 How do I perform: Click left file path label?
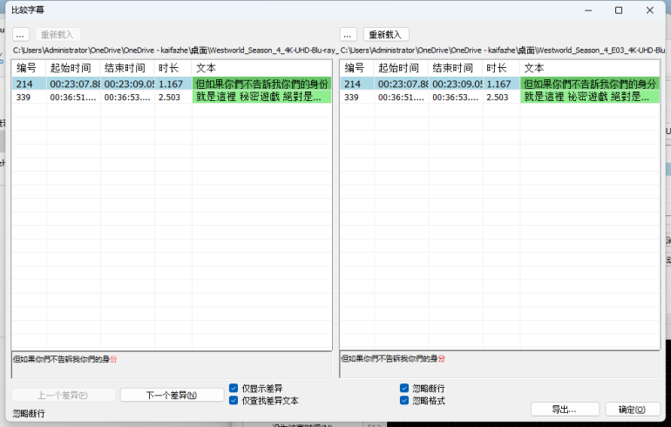tap(175, 51)
